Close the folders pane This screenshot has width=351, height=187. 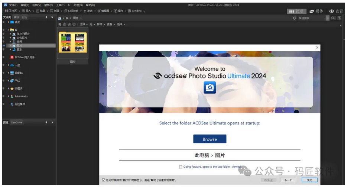[52, 17]
